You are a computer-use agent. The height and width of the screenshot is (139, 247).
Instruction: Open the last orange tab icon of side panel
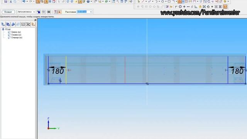(x=33, y=24)
